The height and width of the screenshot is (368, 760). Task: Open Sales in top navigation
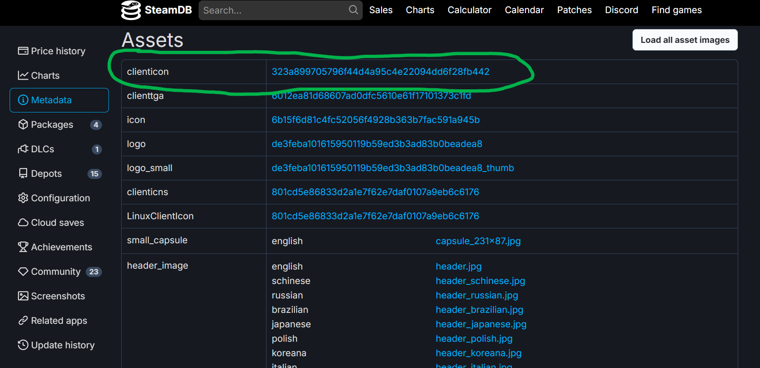tap(381, 10)
